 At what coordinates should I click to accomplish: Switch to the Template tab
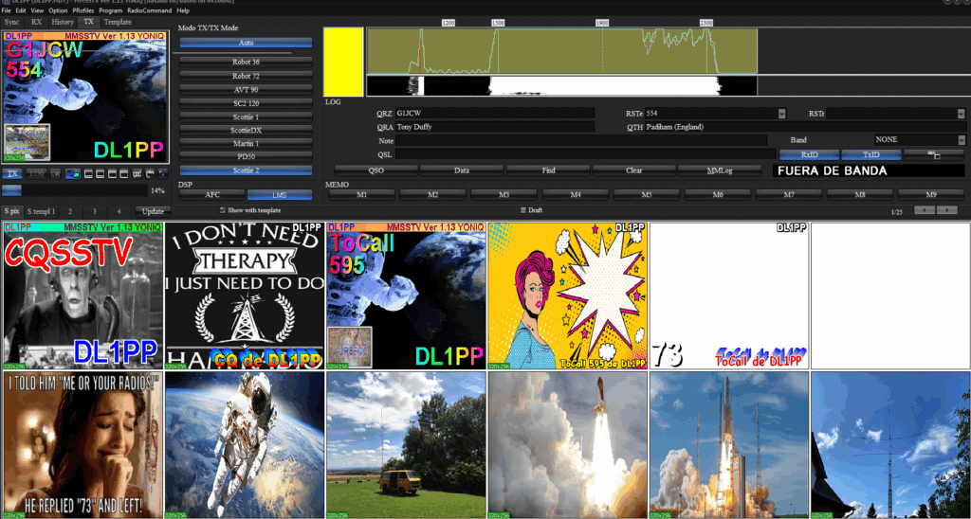coord(118,23)
